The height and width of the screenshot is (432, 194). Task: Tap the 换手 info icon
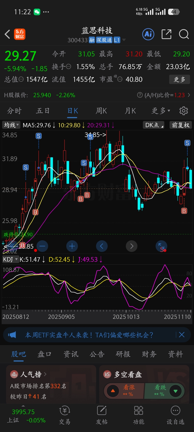pyautogui.click(x=68, y=66)
